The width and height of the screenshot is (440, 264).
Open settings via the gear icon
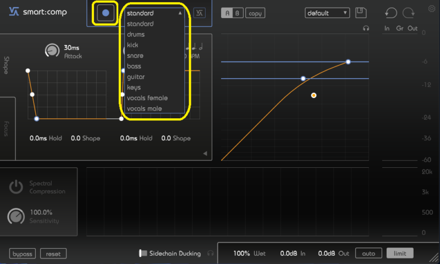point(431,8)
